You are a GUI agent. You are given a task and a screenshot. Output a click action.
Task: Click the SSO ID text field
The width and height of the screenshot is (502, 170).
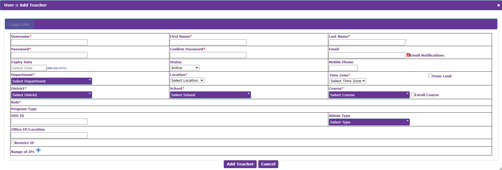pos(49,122)
